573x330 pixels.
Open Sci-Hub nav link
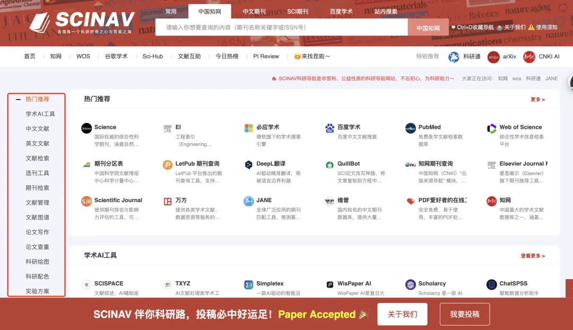point(153,56)
